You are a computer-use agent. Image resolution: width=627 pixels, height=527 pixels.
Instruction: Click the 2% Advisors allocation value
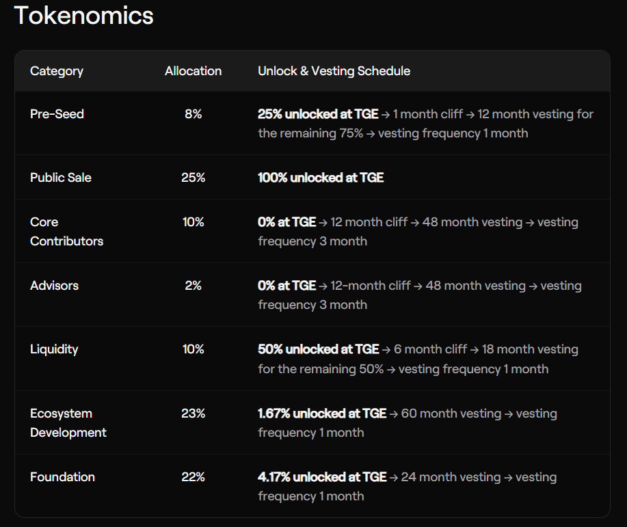pyautogui.click(x=193, y=286)
